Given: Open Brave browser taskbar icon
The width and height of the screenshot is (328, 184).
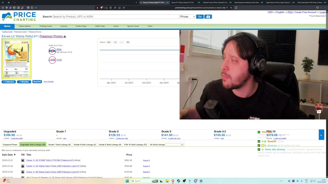Looking at the screenshot, I should pyautogui.click(x=173, y=181).
